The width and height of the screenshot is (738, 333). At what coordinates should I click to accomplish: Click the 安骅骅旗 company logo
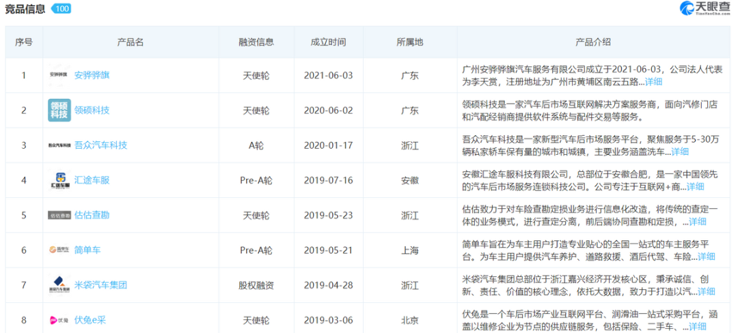59,75
